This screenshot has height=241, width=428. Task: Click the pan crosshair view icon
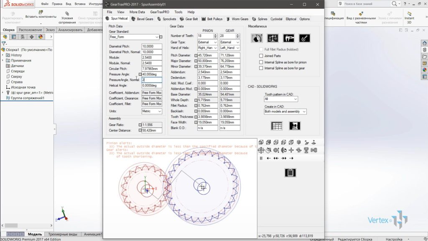291,150
